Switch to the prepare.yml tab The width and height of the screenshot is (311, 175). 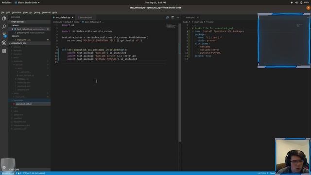click(x=86, y=17)
